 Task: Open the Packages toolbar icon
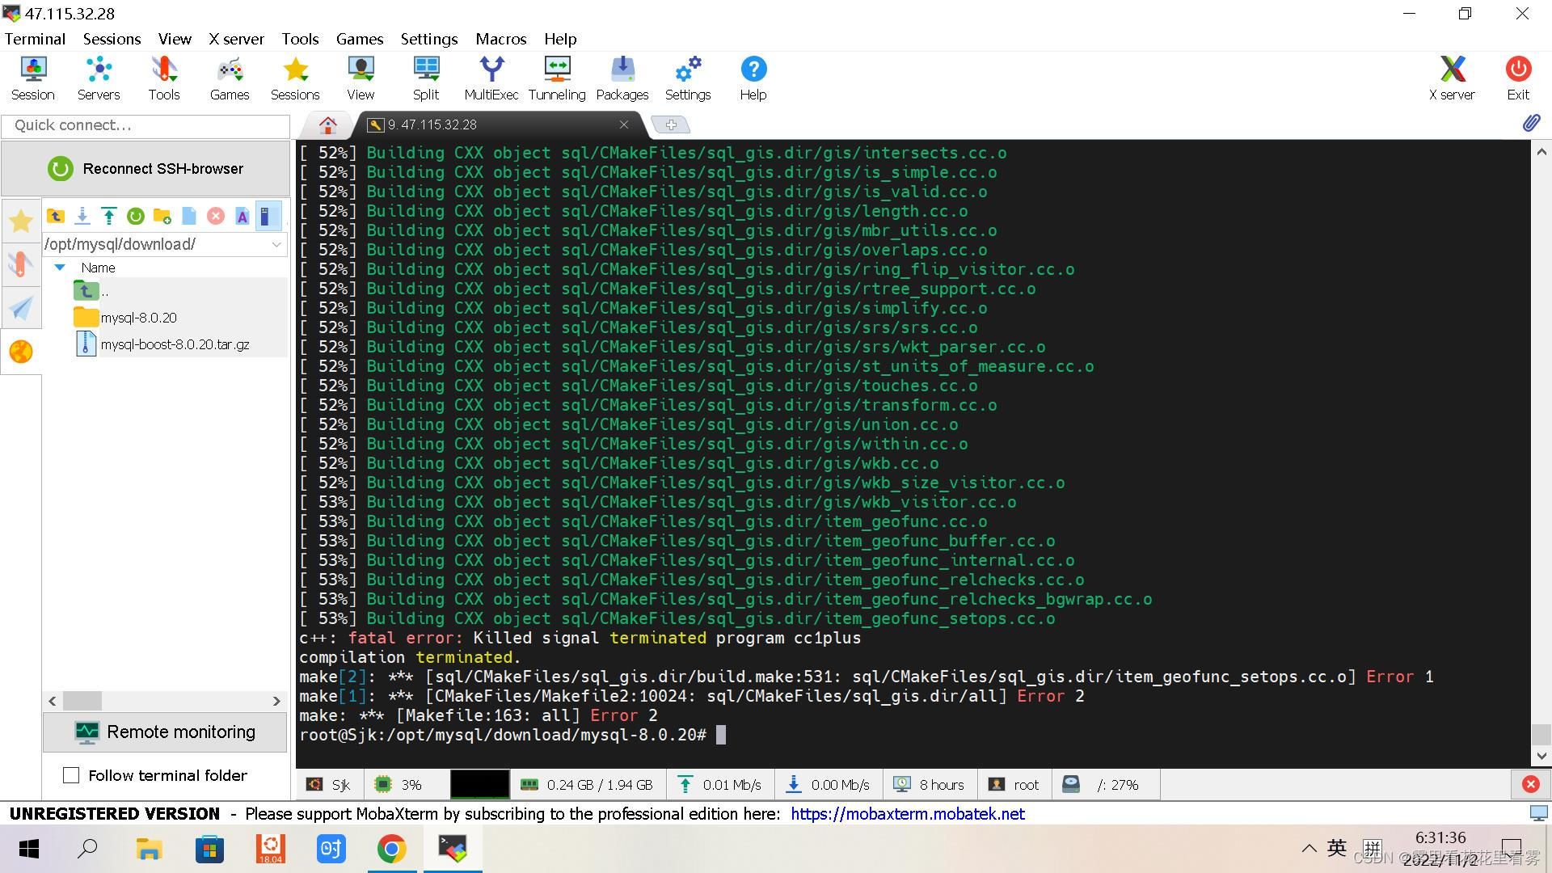pos(622,78)
